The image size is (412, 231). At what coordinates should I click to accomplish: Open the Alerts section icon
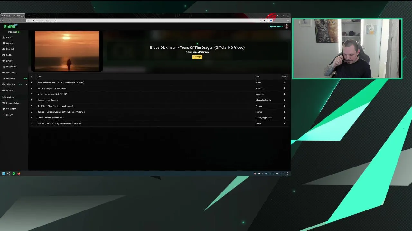pyautogui.click(x=4, y=37)
